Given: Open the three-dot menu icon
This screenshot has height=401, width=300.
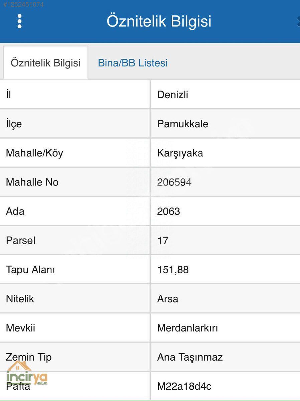Looking at the screenshot, I should pos(19,21).
